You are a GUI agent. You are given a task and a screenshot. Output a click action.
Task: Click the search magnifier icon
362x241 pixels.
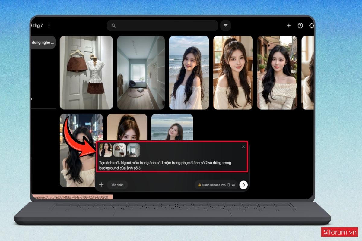[x=114, y=26]
